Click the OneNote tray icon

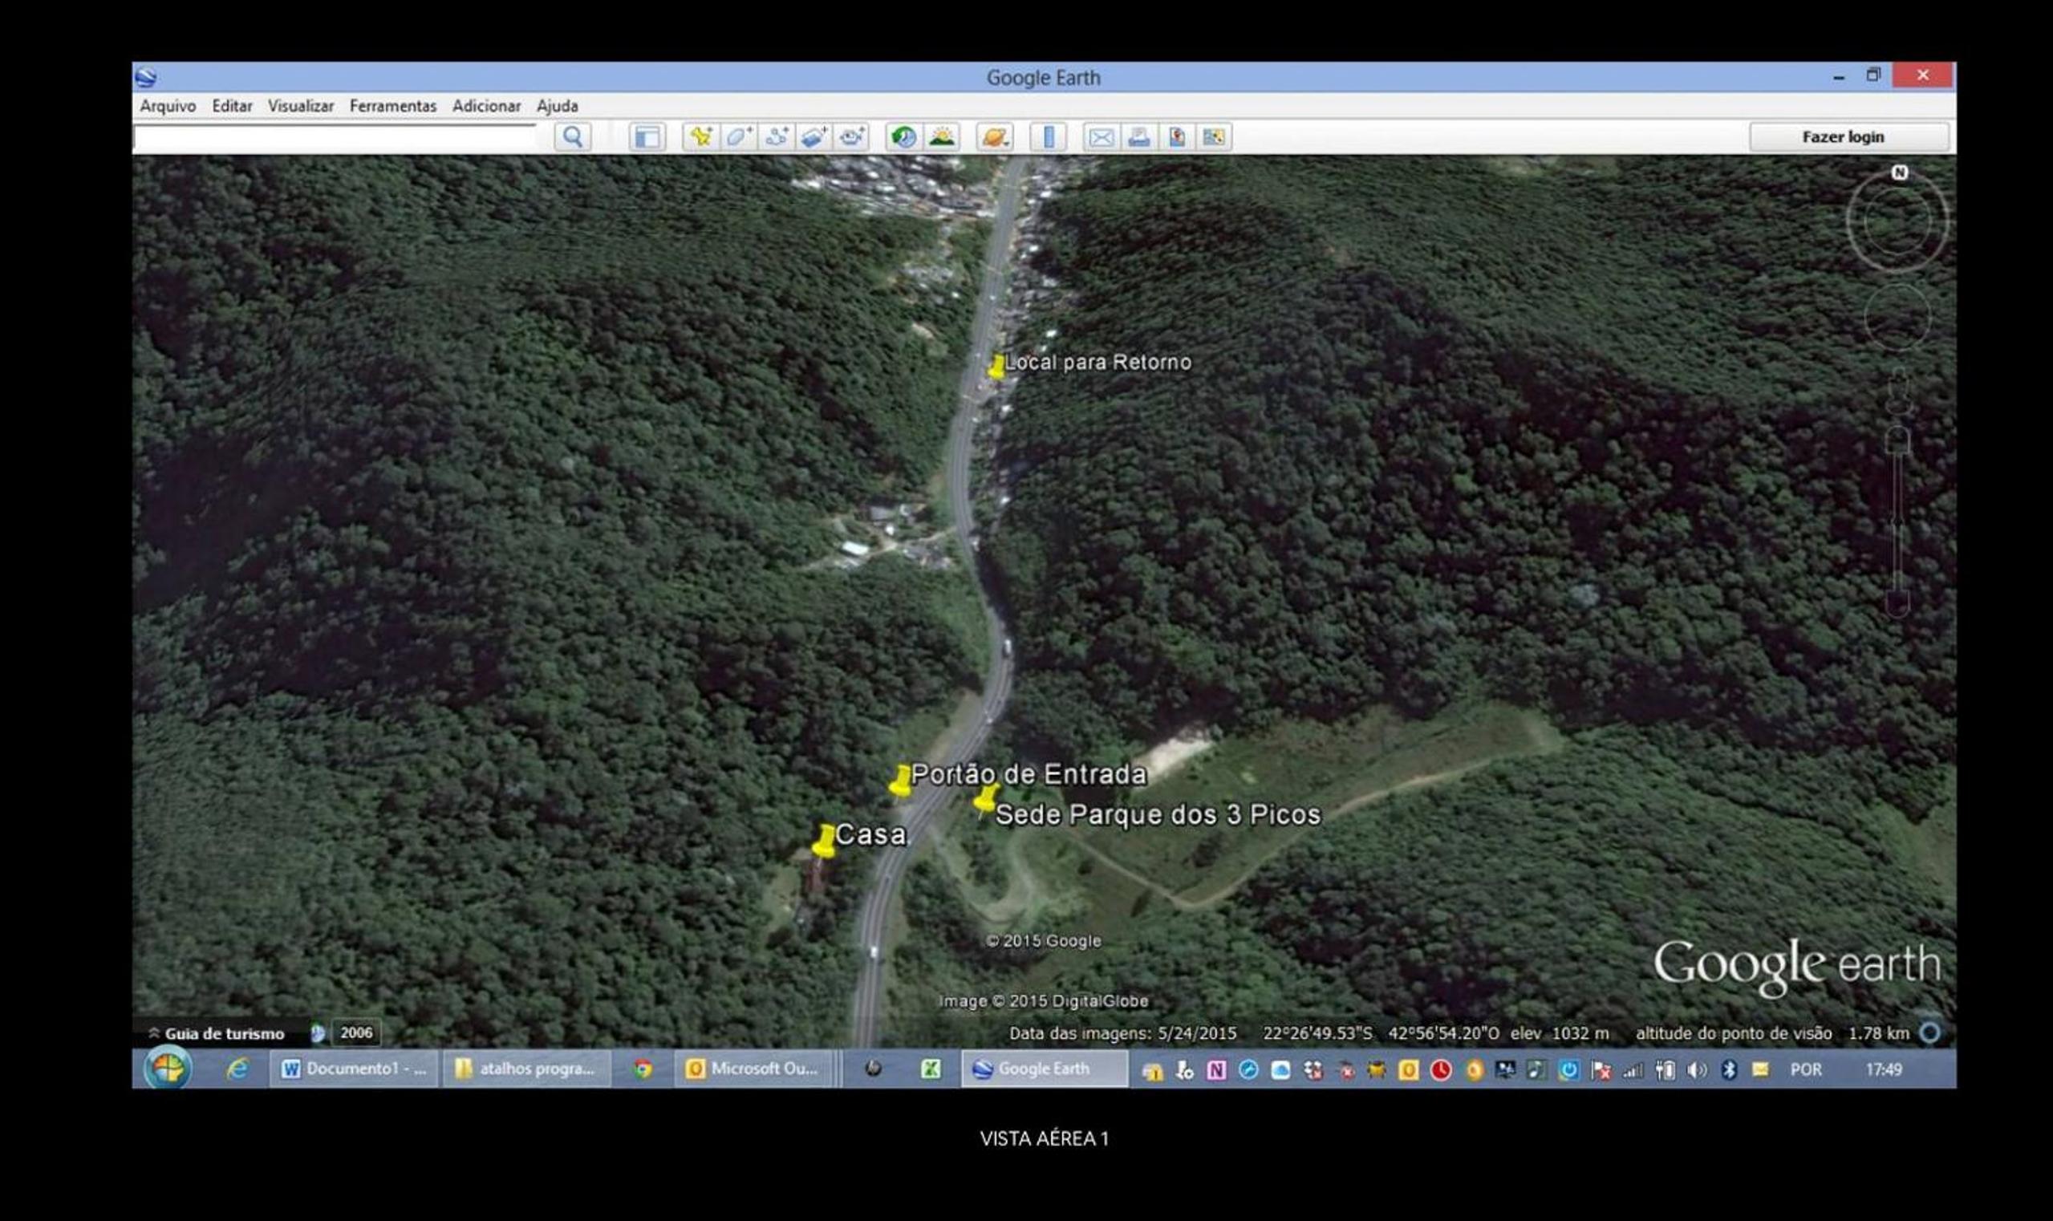[x=1216, y=1069]
